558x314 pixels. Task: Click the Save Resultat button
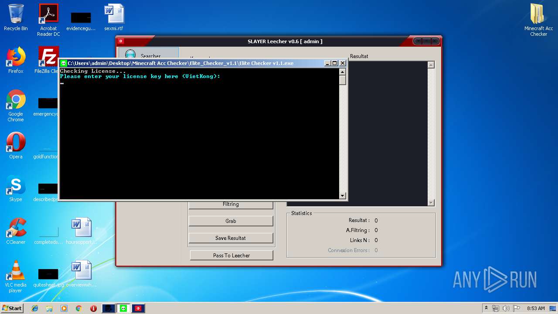coord(231,238)
